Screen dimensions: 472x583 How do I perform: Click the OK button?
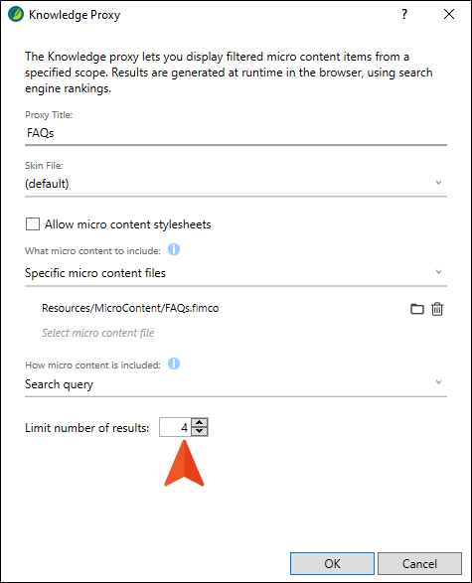(x=332, y=564)
